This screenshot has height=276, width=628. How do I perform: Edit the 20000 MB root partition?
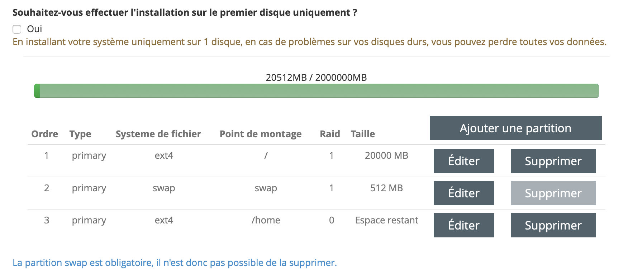click(x=463, y=161)
